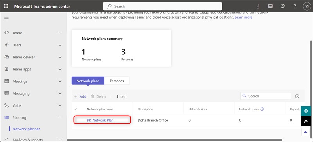Screen dimensions: 313x142
Task: Switch to the Personas tab
Action: [x=117, y=81]
